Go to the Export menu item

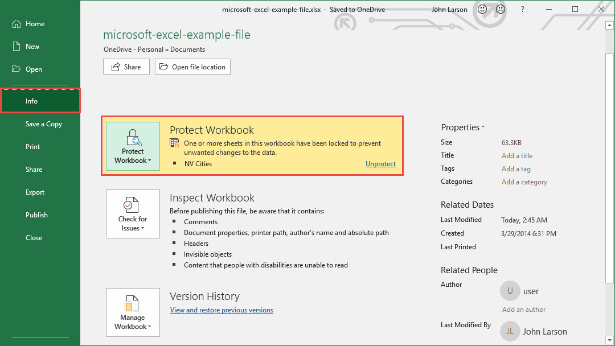pos(35,192)
